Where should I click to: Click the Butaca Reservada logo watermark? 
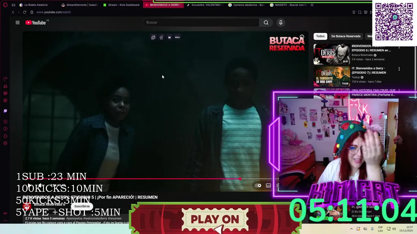(287, 44)
